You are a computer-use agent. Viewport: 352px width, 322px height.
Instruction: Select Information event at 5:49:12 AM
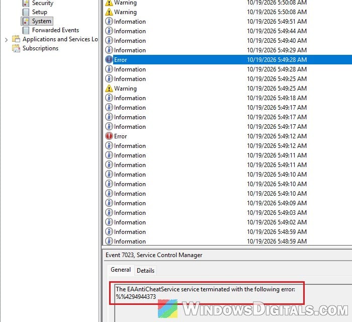pyautogui.click(x=228, y=146)
